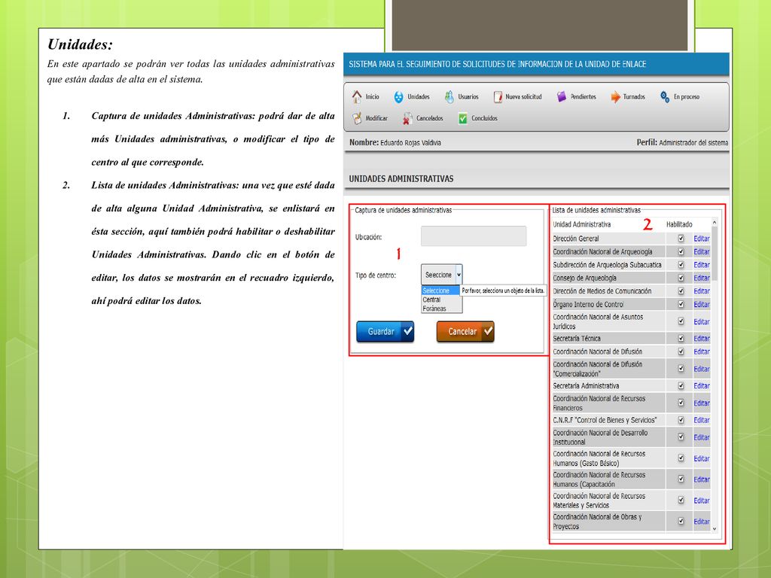Select the Recursos Humanos (Capacitación) row

[631, 479]
